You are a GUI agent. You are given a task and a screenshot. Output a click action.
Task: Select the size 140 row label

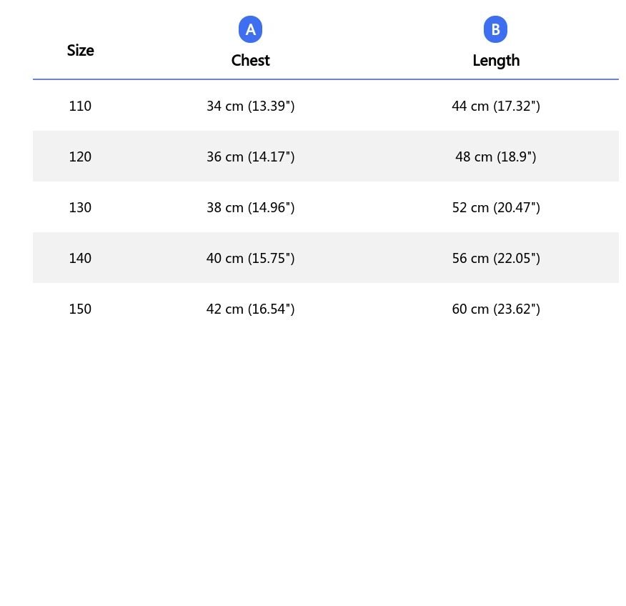point(80,259)
